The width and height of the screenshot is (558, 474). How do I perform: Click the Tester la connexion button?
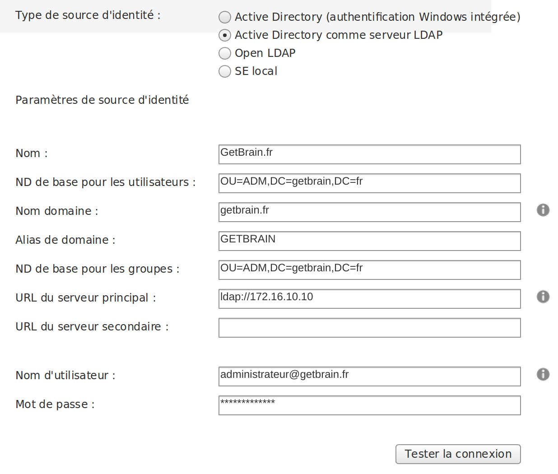[458, 454]
